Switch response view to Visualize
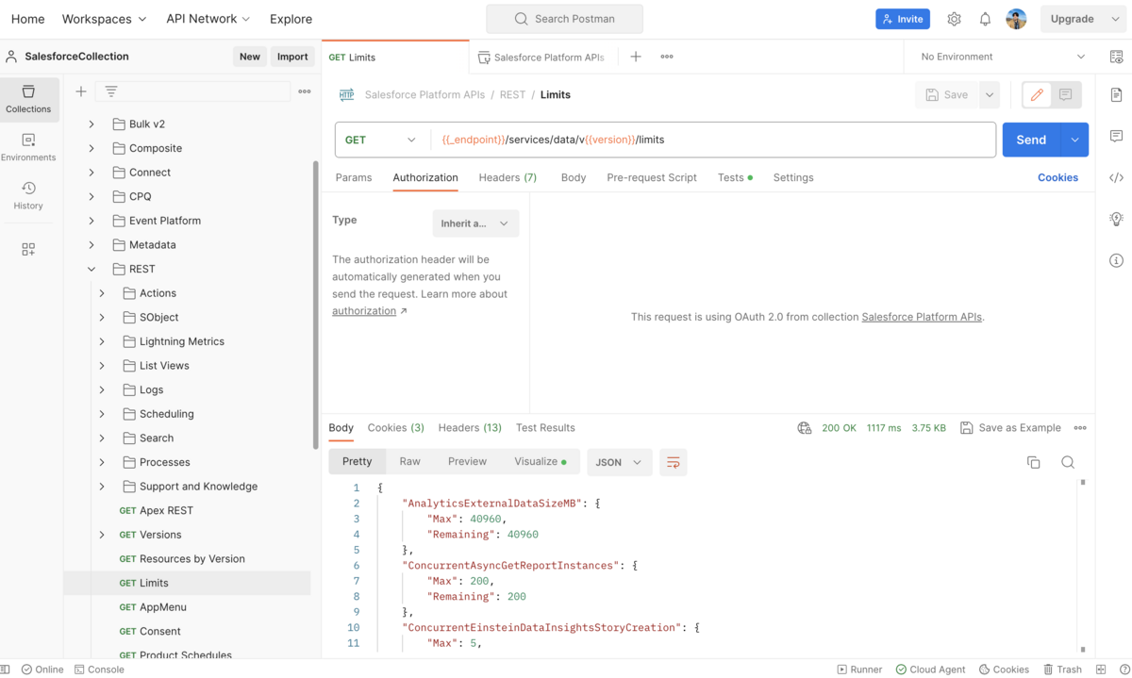1132x678 pixels. [541, 462]
